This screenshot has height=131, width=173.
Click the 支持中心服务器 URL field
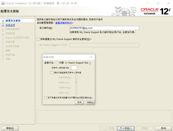[x=74, y=68]
